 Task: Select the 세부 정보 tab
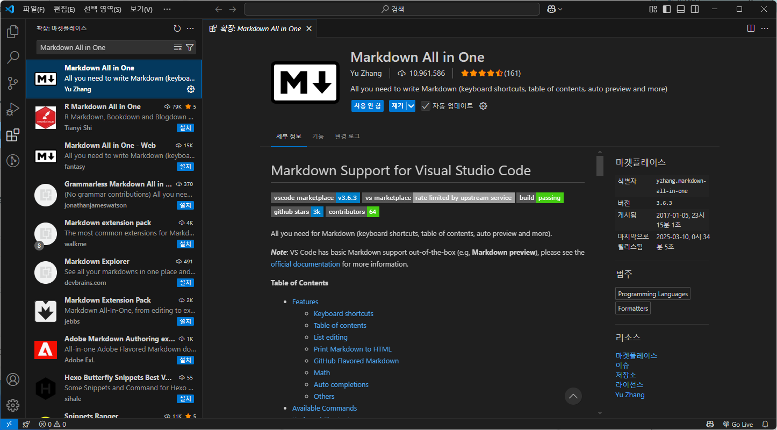[x=289, y=137]
